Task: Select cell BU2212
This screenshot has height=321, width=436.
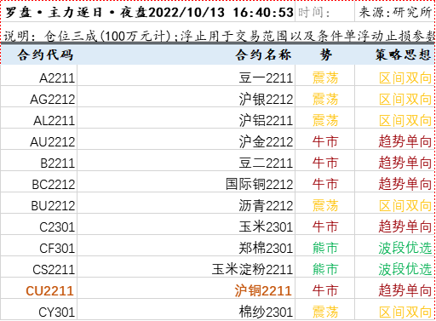Action: pos(39,203)
